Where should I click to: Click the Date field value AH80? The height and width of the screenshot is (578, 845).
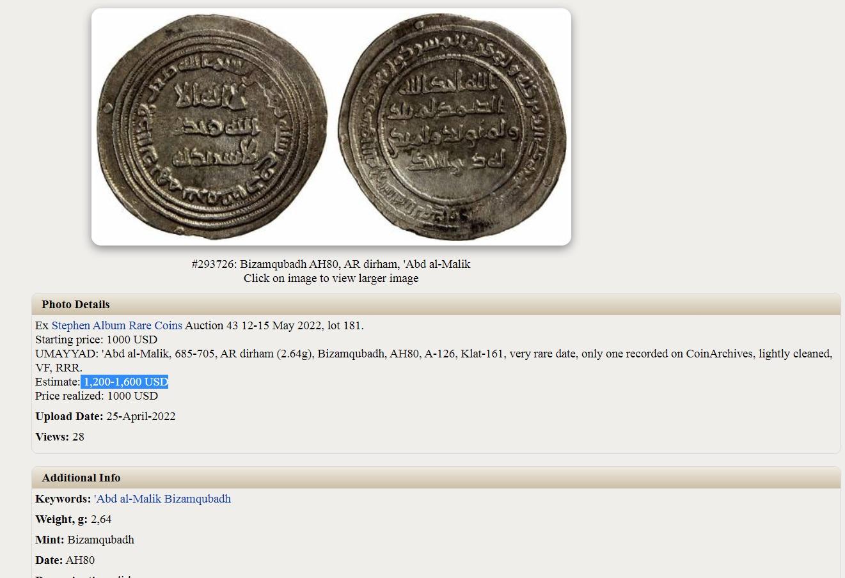point(80,560)
